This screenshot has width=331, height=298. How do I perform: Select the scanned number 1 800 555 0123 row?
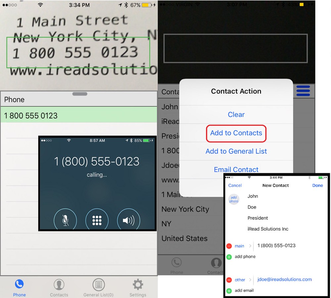(78, 116)
